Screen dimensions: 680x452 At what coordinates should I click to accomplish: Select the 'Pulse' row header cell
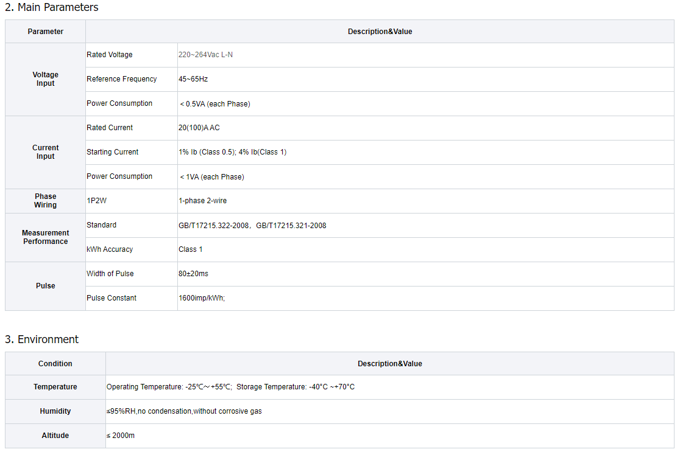click(x=46, y=286)
